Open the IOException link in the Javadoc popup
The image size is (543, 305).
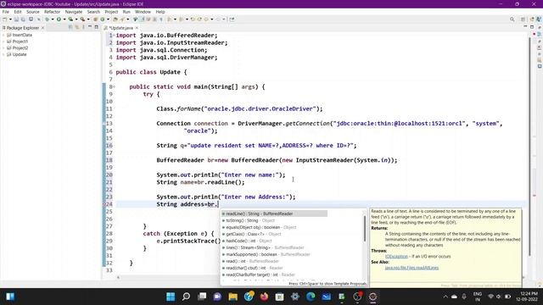click(396, 256)
